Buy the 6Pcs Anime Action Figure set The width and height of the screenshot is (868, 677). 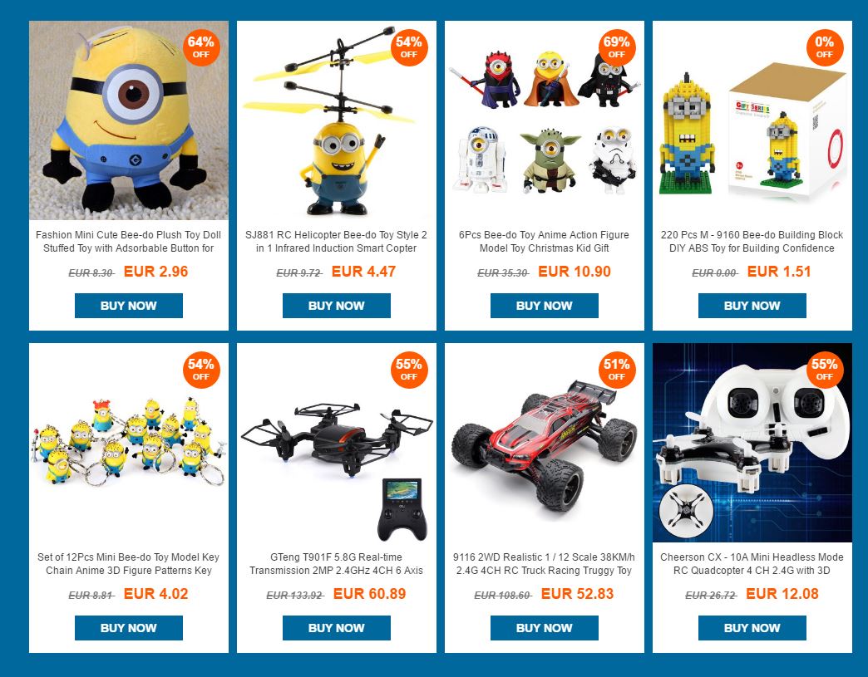544,306
